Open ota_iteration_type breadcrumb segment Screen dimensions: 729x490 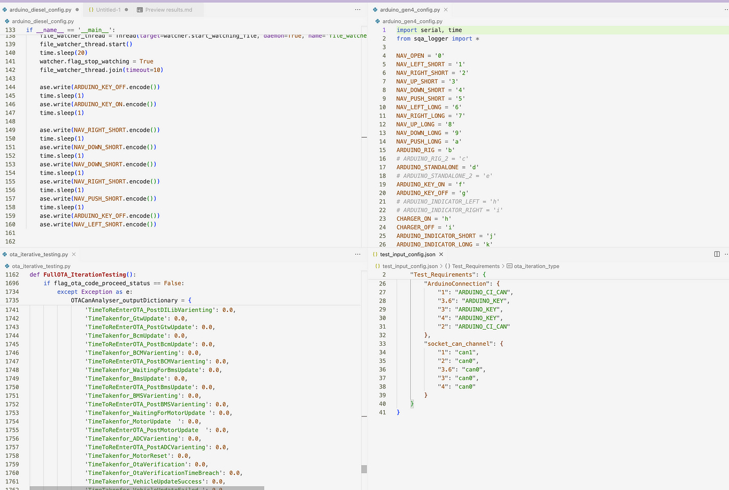click(536, 266)
